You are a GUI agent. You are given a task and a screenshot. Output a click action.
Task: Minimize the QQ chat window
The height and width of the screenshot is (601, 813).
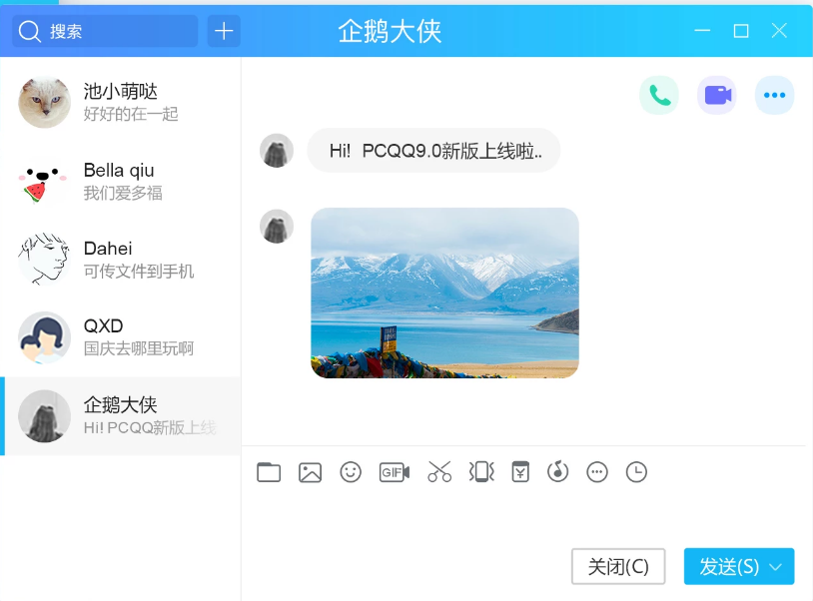pos(702,31)
